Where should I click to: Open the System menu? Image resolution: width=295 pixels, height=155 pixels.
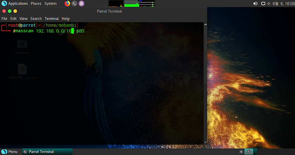50,3
